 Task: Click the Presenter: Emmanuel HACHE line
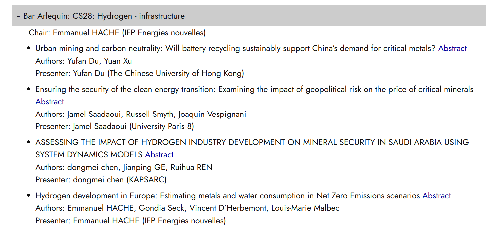(x=131, y=221)
